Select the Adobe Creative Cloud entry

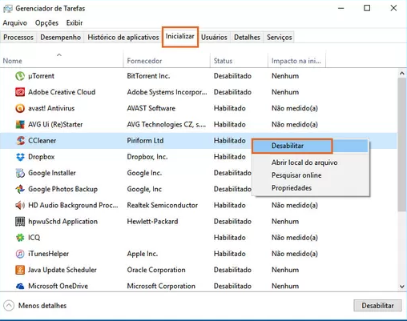(62, 92)
